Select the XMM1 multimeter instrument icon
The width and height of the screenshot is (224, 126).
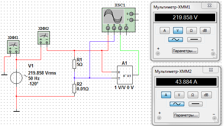click(x=13, y=47)
